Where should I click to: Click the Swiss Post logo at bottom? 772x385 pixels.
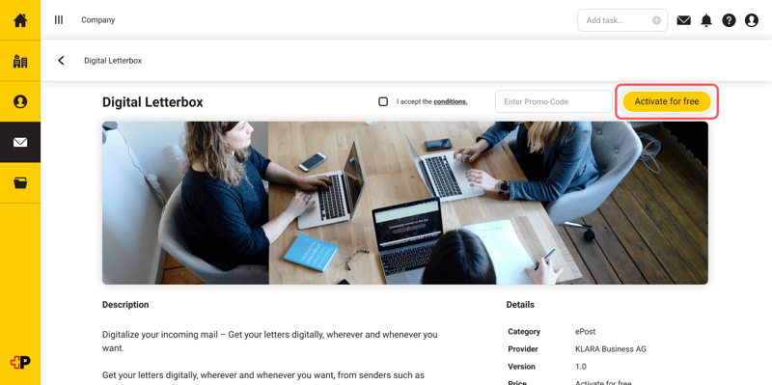(x=20, y=363)
